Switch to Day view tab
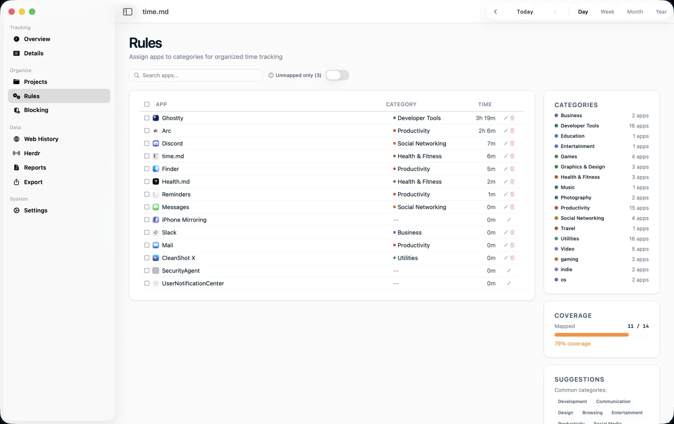Screen dimensions: 674x424 pyautogui.click(x=583, y=12)
